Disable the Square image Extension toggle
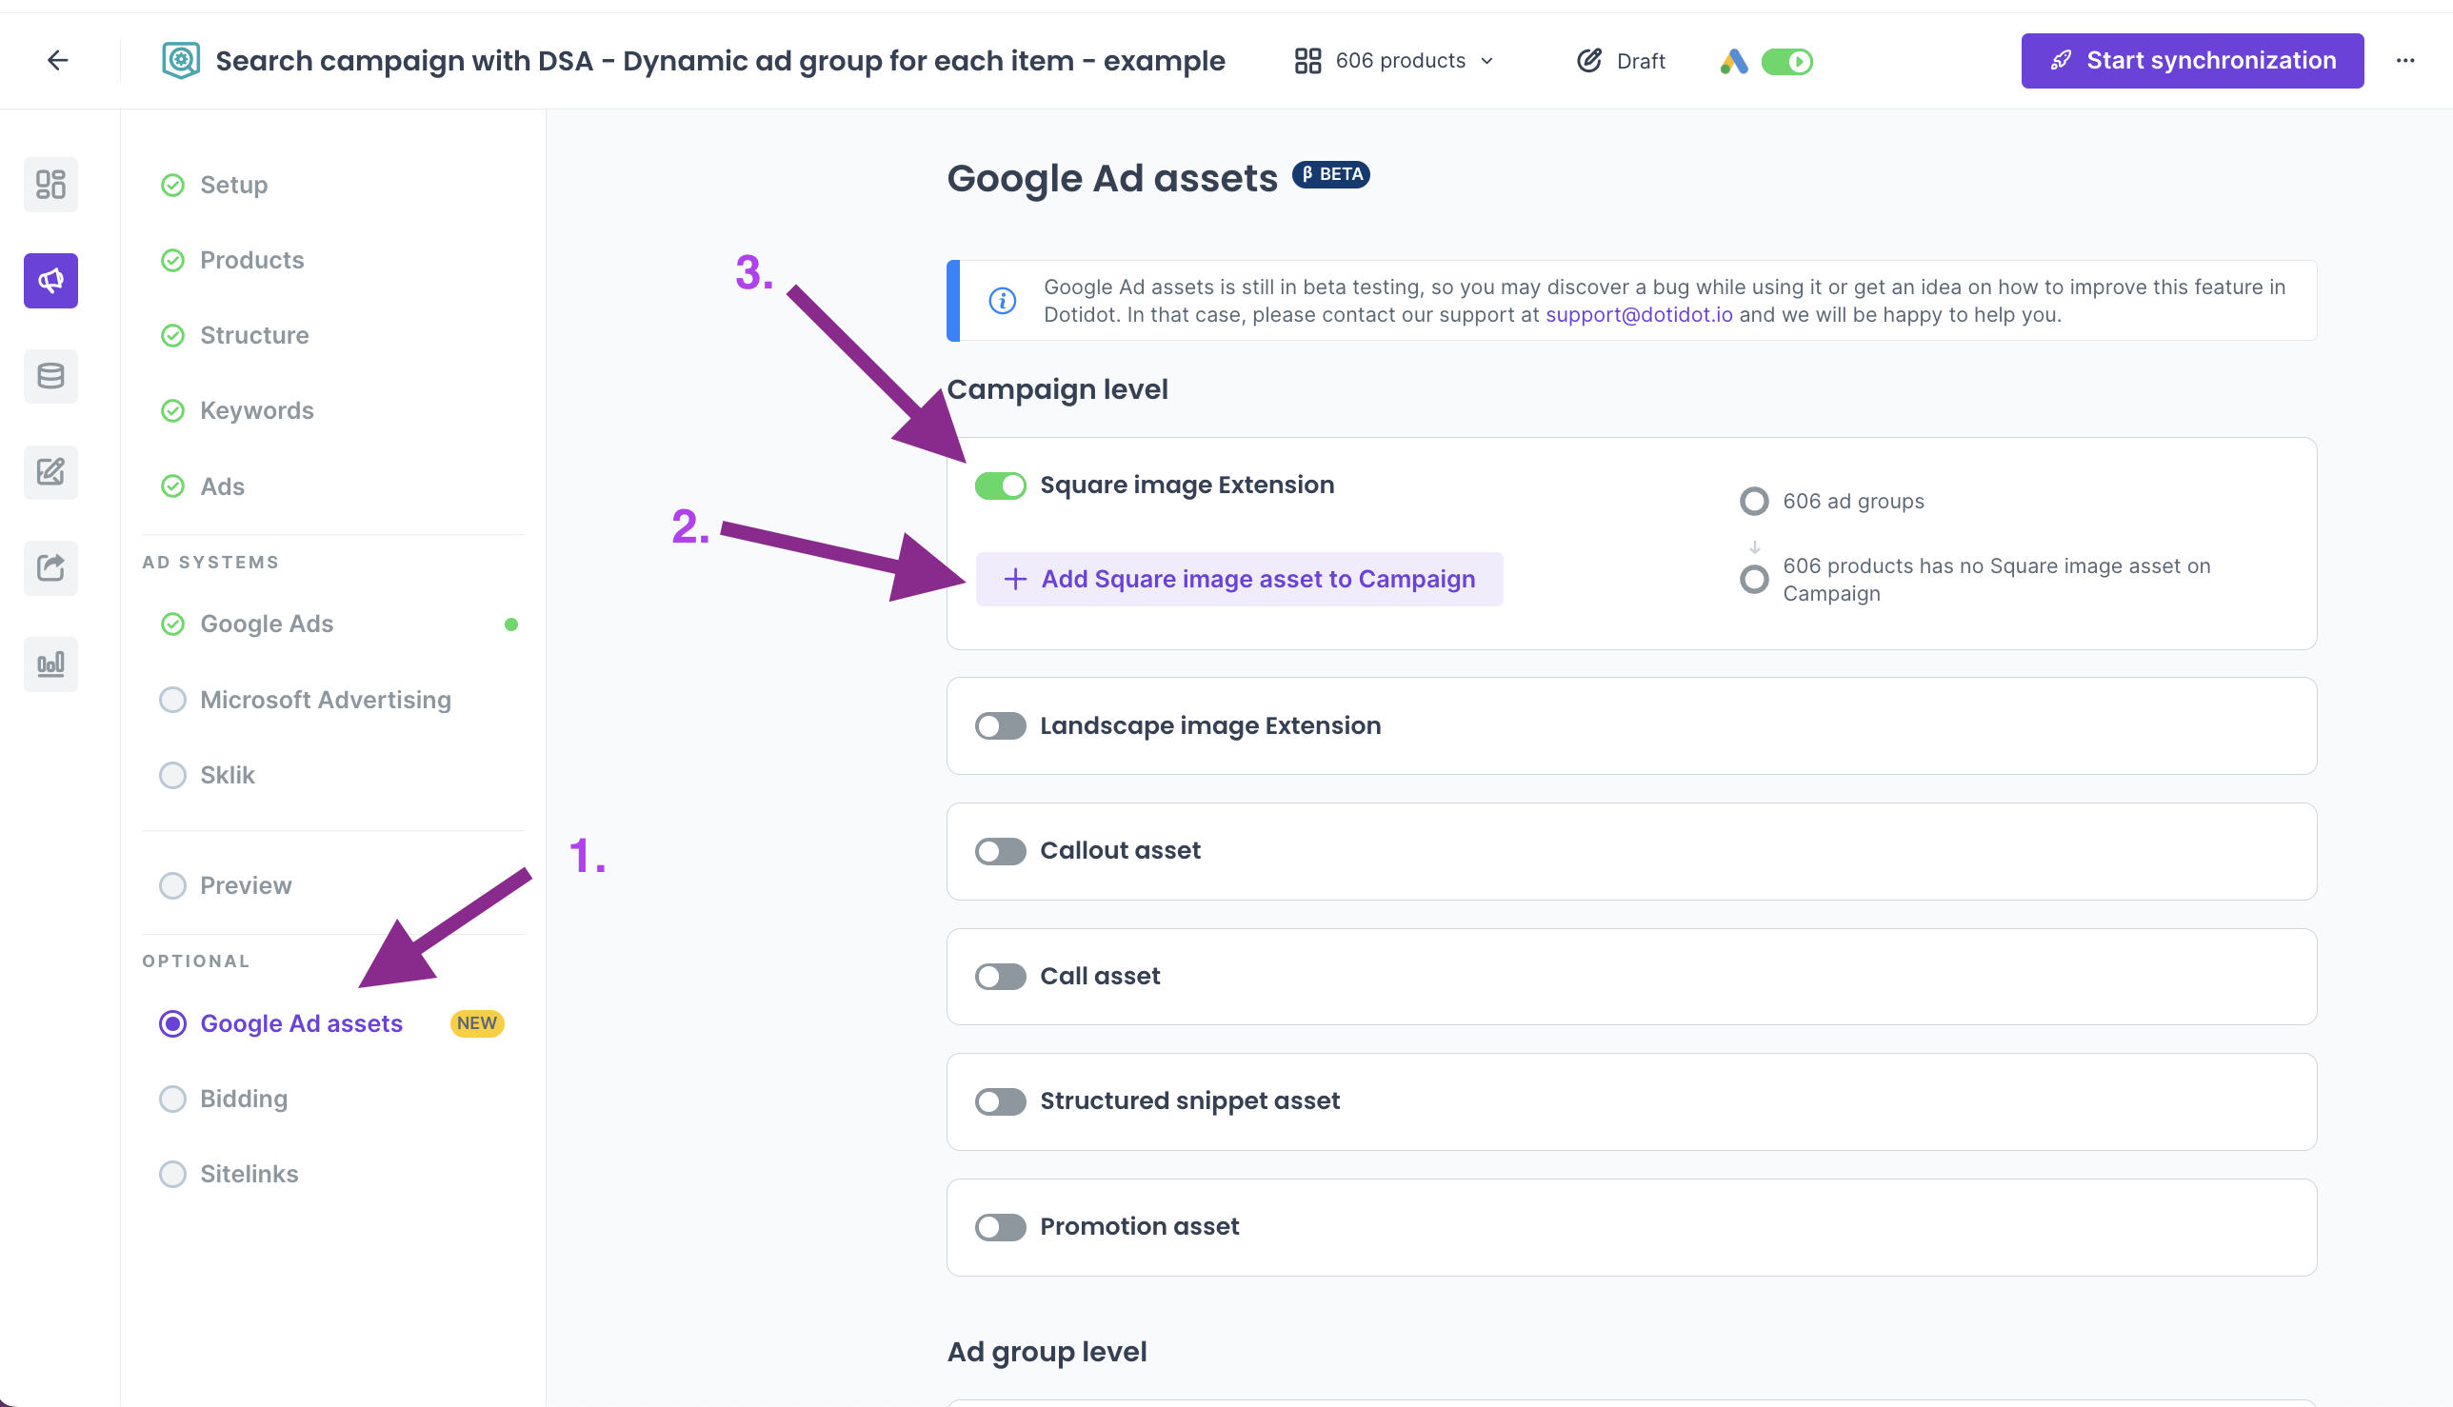 [999, 486]
